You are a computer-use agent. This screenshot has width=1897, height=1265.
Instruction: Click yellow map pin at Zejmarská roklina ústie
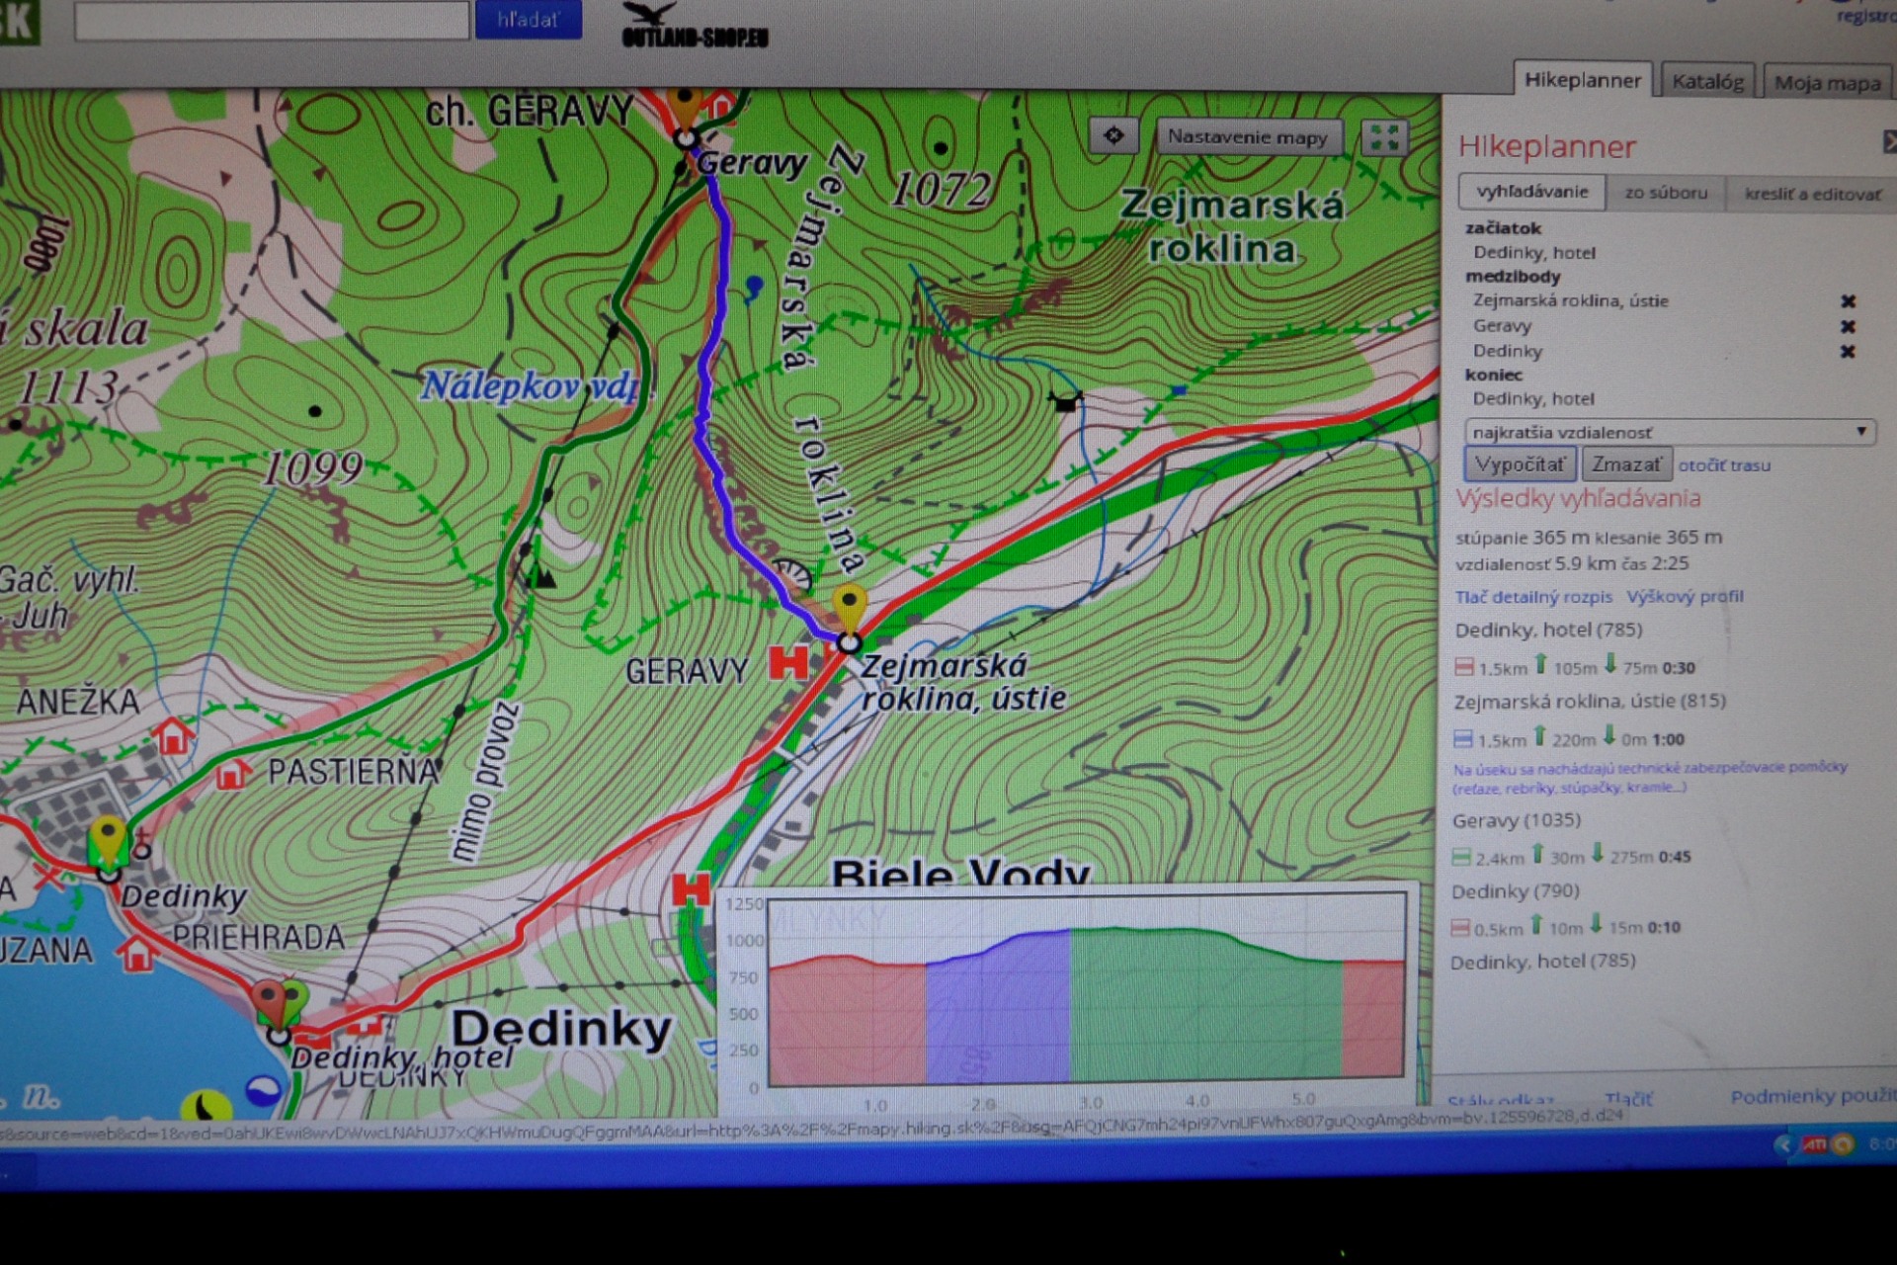(849, 604)
